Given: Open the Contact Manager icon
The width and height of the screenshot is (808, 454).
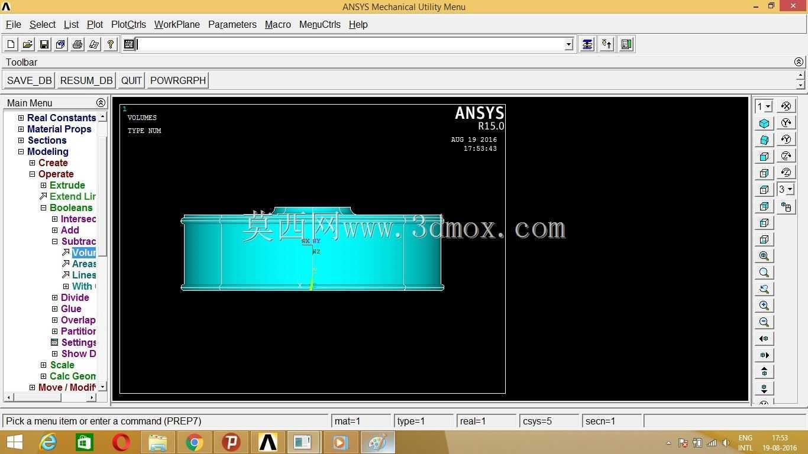Looking at the screenshot, I should coord(626,44).
